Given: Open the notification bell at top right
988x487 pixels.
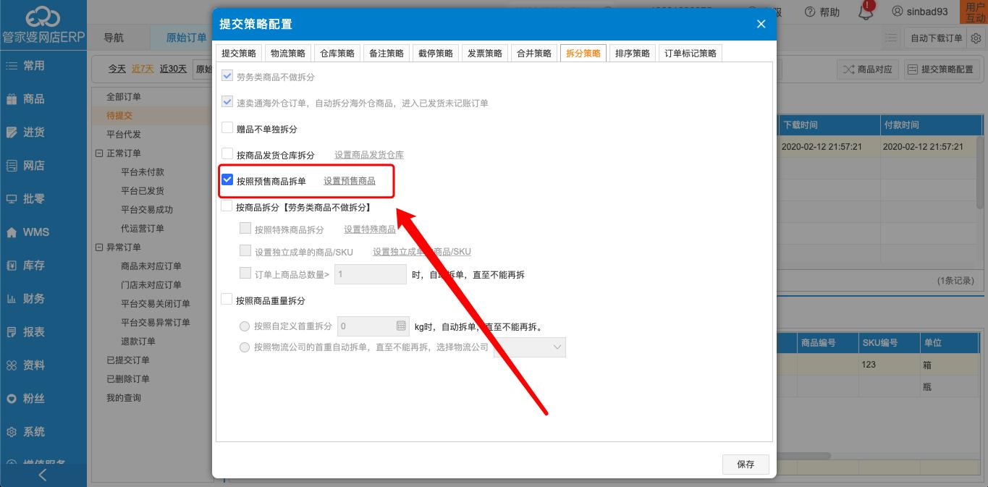Looking at the screenshot, I should (866, 12).
